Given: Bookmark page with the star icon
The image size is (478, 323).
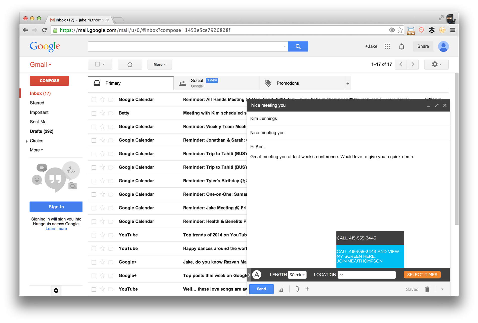Looking at the screenshot, I should pos(400,30).
